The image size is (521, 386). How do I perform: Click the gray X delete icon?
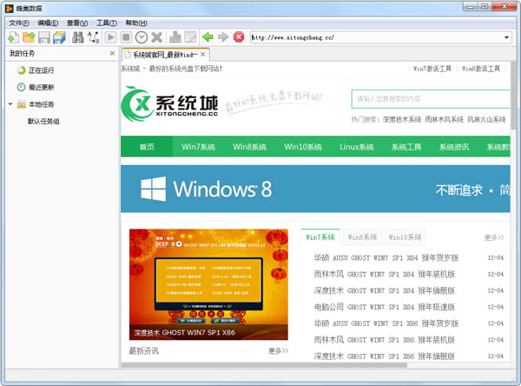[x=156, y=37]
